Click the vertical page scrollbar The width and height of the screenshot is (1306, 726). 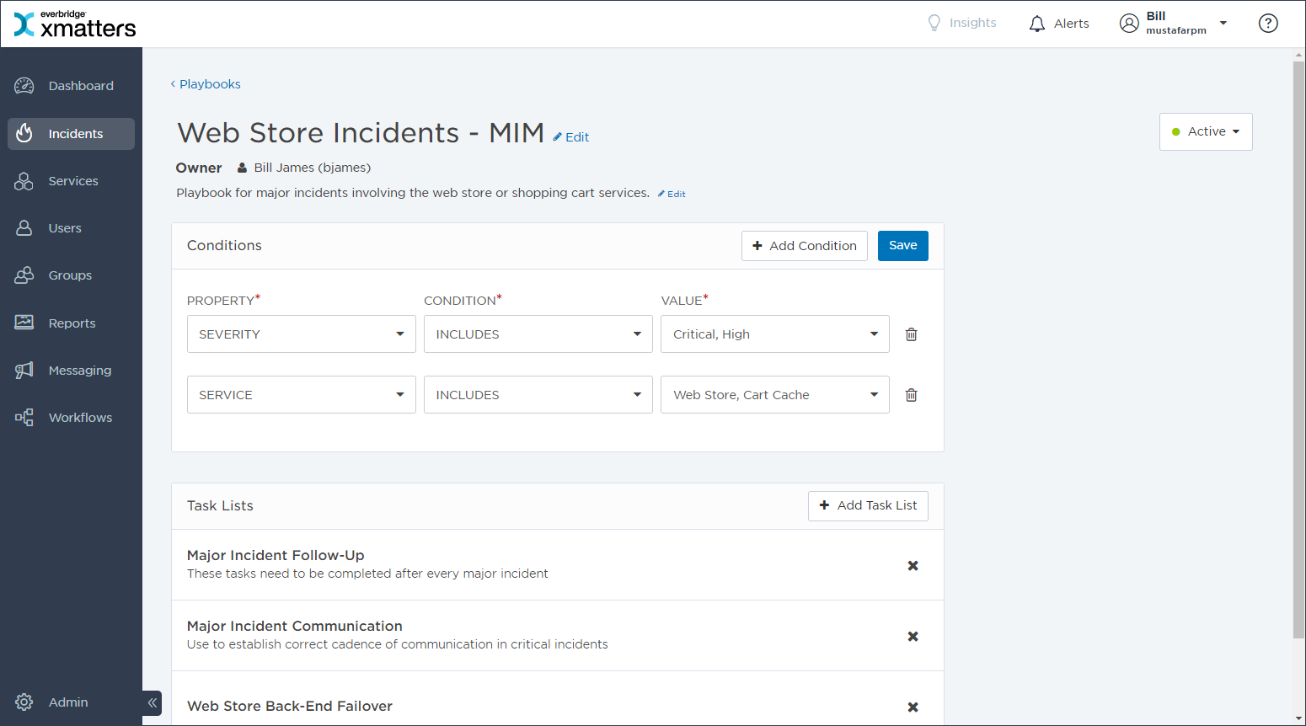pos(1298,350)
